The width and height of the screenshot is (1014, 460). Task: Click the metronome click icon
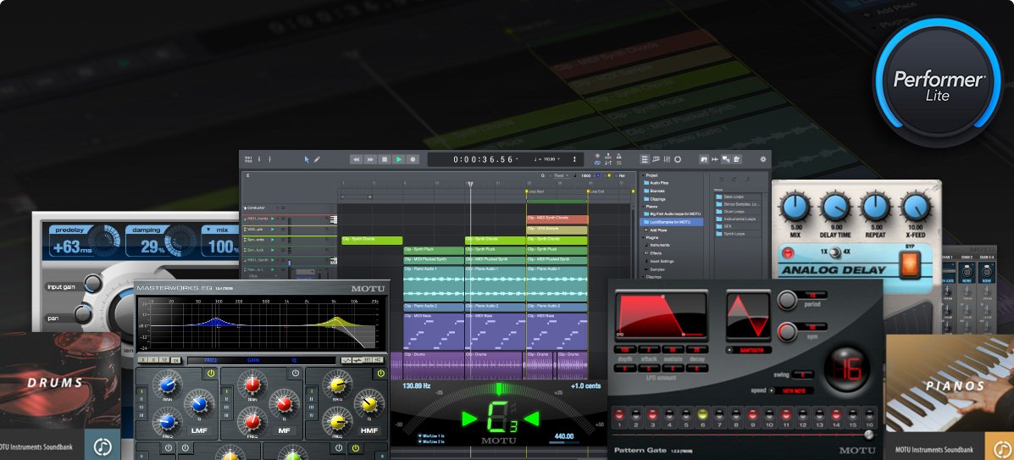(619, 156)
